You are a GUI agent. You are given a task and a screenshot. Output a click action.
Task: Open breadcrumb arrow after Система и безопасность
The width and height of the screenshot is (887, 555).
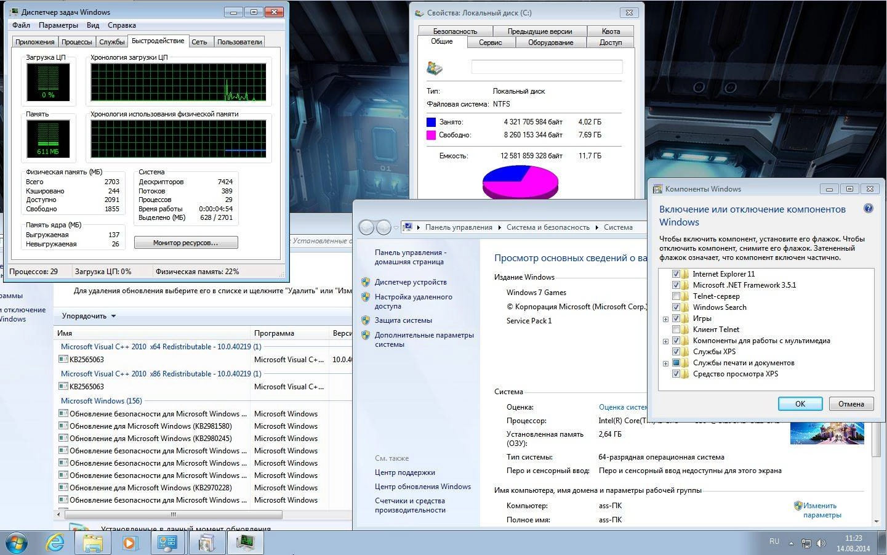596,227
